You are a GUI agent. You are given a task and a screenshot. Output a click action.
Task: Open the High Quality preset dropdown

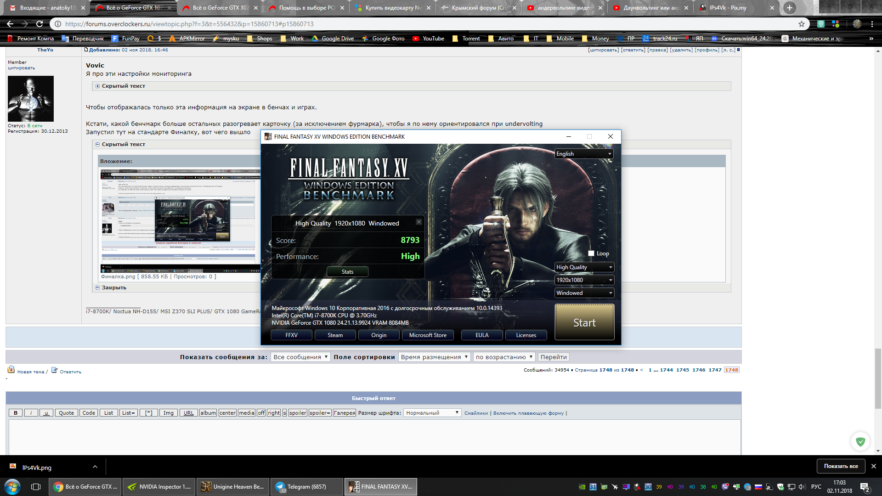584,267
